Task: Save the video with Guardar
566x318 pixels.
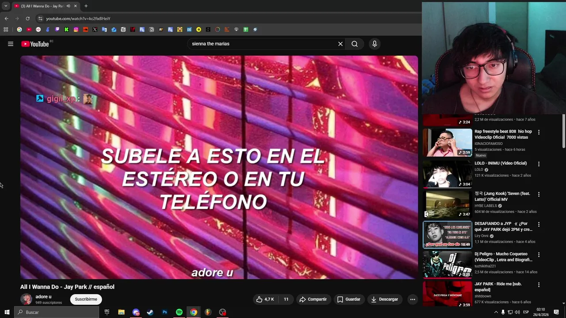Action: pyautogui.click(x=349, y=299)
